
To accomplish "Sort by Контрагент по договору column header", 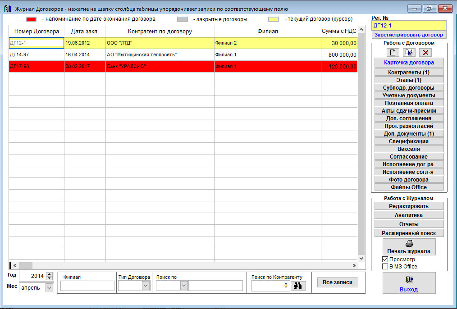I will point(160,32).
